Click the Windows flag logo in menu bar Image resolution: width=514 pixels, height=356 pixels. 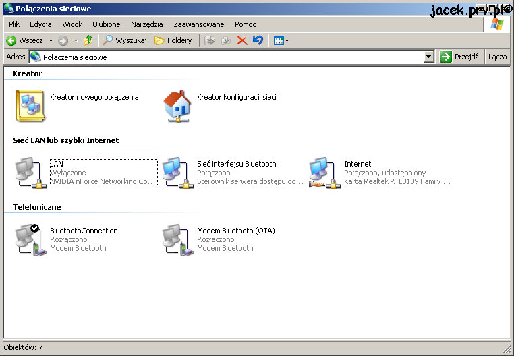click(x=497, y=24)
